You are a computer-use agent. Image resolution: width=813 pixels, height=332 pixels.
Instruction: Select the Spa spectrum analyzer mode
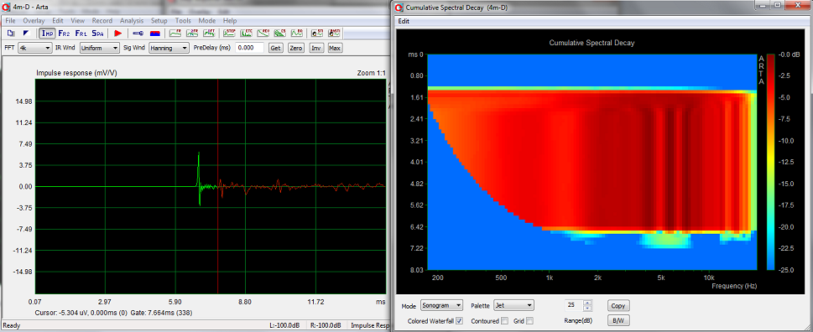[97, 34]
